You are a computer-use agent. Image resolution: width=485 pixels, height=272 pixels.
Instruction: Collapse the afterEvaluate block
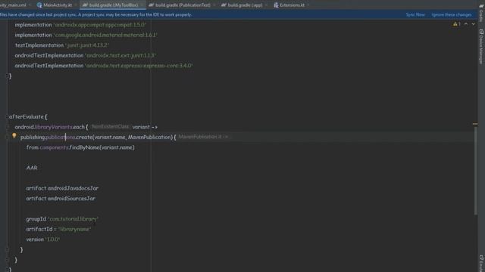(x=7, y=117)
